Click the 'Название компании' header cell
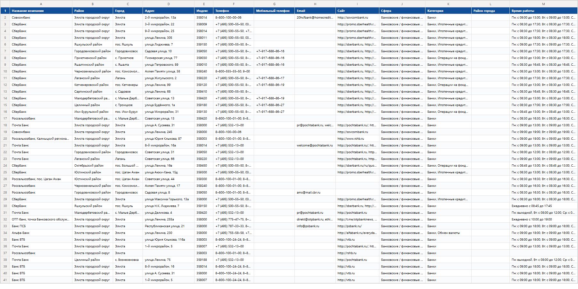 [41, 11]
